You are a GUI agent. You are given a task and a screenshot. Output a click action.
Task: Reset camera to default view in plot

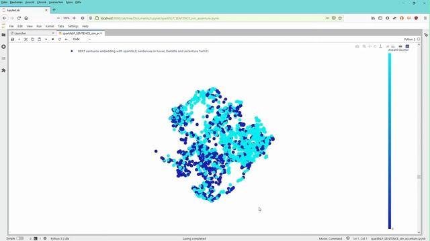pos(388,46)
